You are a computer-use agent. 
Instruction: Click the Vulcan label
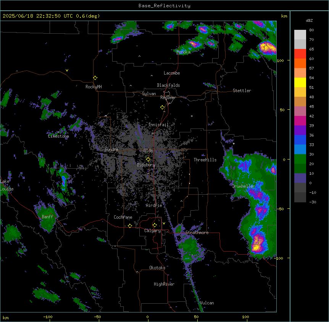pos(207,303)
